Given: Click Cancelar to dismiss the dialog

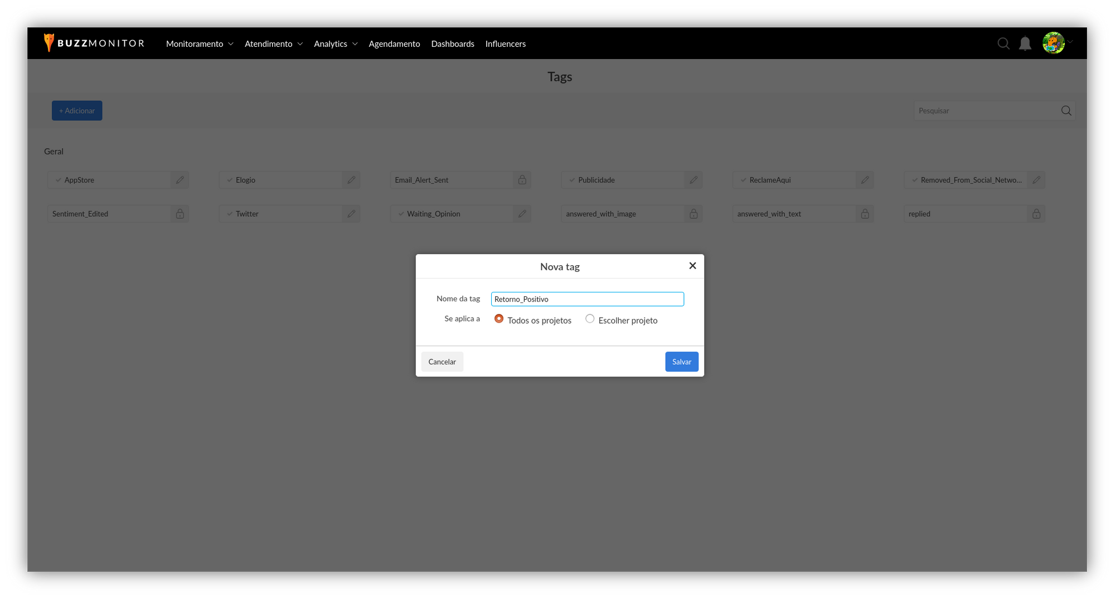Looking at the screenshot, I should click(x=442, y=362).
